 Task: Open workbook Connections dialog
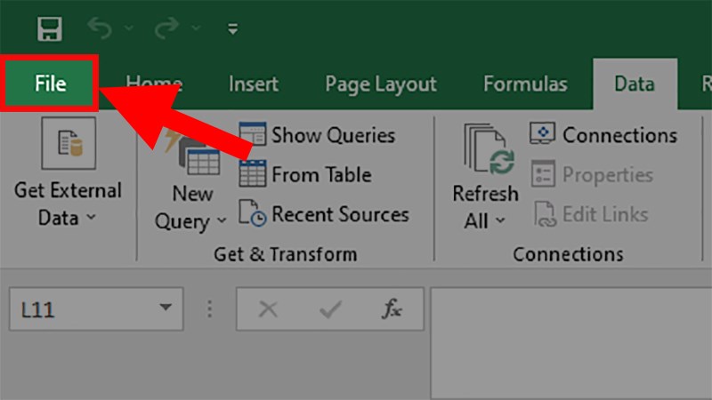pos(619,135)
